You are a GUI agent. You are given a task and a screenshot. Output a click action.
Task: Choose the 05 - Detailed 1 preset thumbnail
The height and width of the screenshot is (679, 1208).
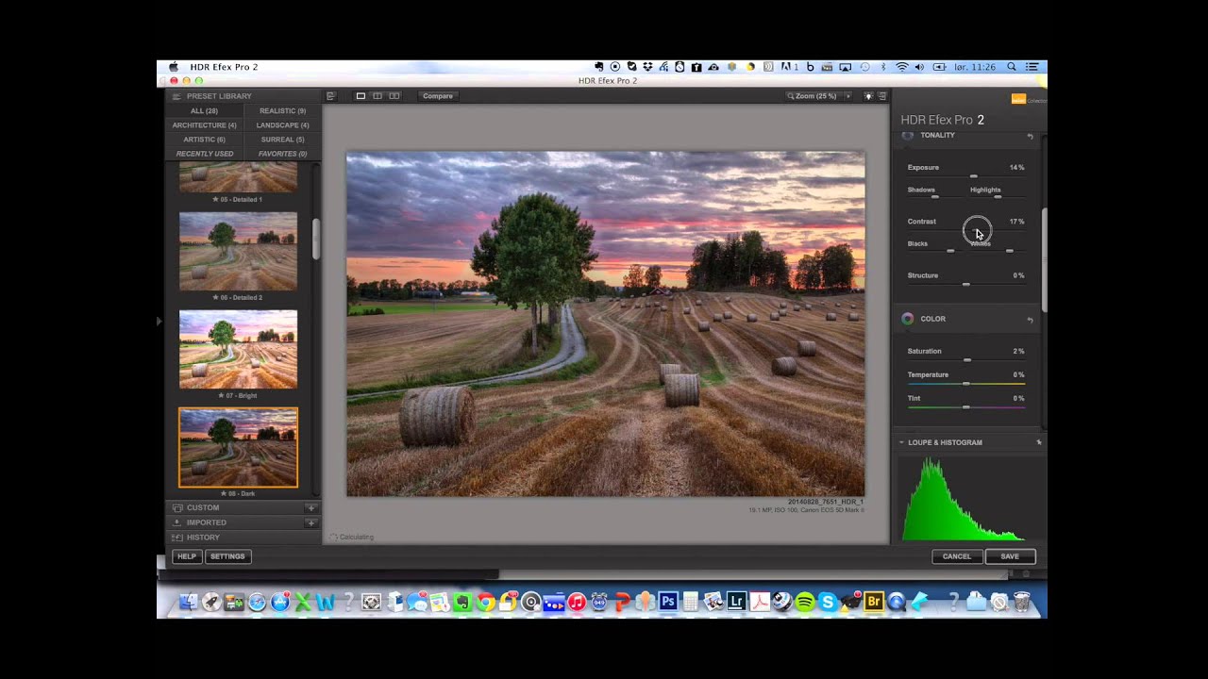click(238, 177)
